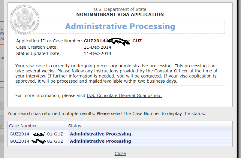The image size is (241, 158).
Task: Click the Application ID or Case Number label
Action: coord(49,41)
